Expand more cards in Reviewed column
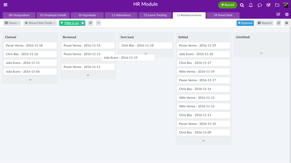The width and height of the screenshot is (291, 163). (88, 75)
